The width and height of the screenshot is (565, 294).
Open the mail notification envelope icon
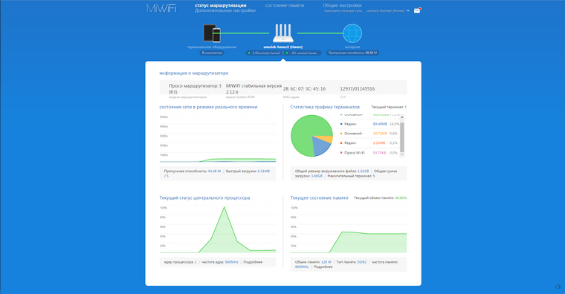click(x=417, y=10)
